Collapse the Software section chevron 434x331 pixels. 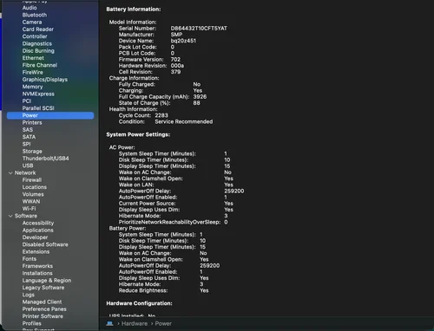pos(10,216)
